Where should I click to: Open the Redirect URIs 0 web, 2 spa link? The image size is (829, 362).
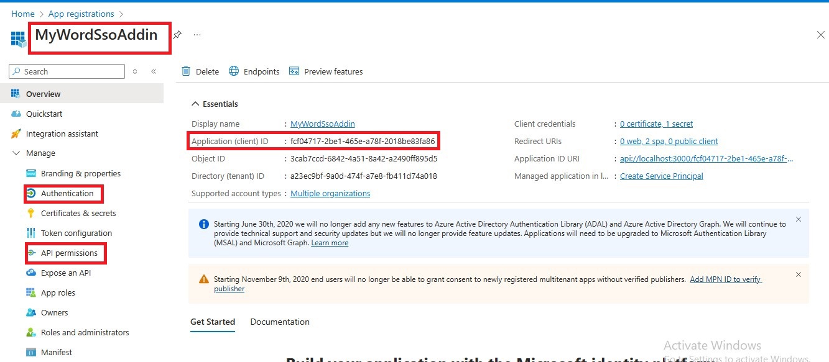pyautogui.click(x=669, y=141)
